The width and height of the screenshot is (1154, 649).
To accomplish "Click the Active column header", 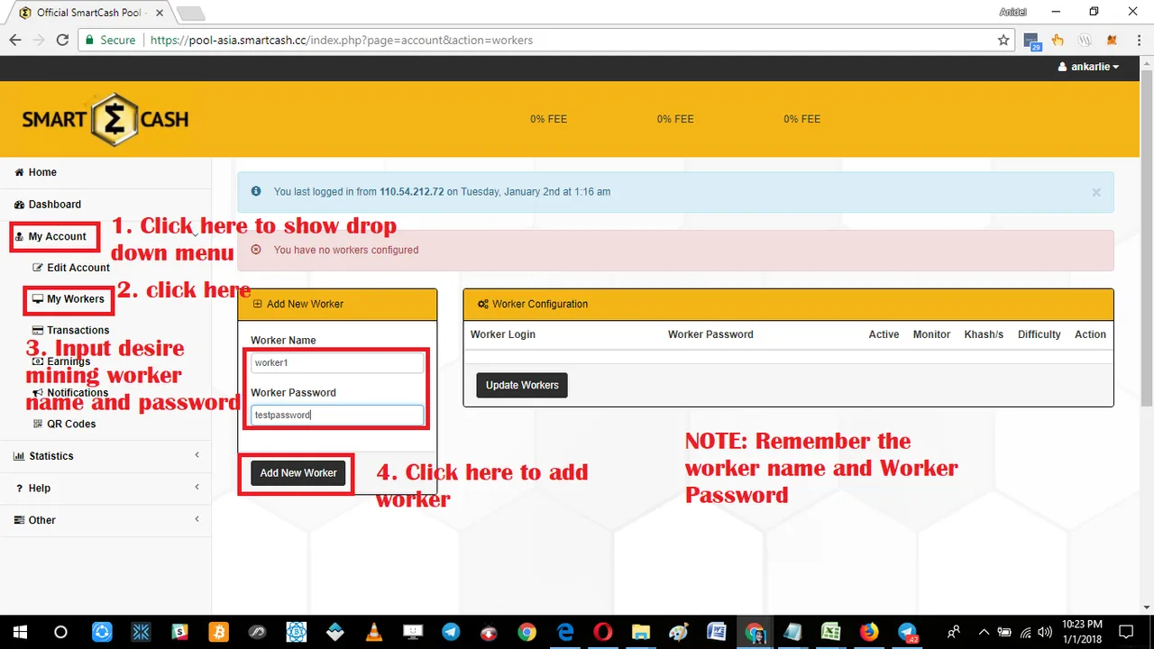I will coord(884,334).
